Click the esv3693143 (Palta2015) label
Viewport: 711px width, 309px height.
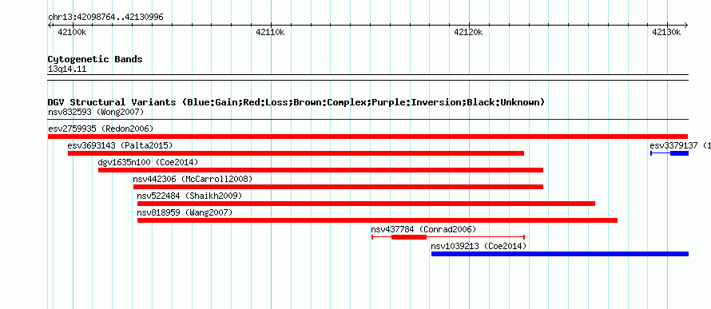point(120,145)
